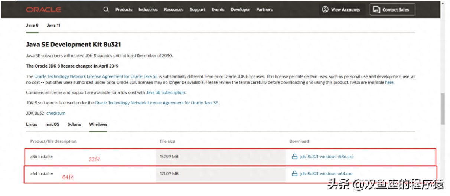Click the View Accounts user icon
Screen dimensions: 450x196
(326, 10)
